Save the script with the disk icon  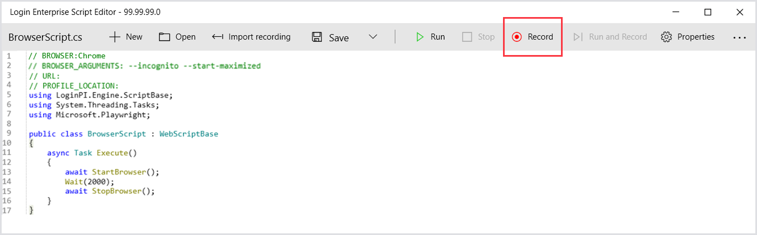coord(317,37)
